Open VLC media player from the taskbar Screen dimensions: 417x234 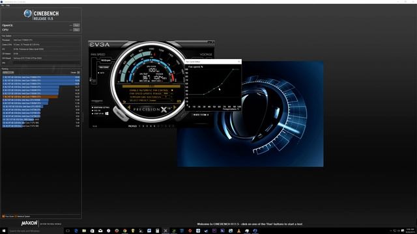coord(239,231)
